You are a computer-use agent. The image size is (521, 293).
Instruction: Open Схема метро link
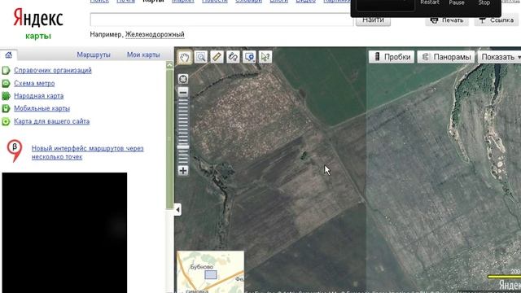coord(34,83)
